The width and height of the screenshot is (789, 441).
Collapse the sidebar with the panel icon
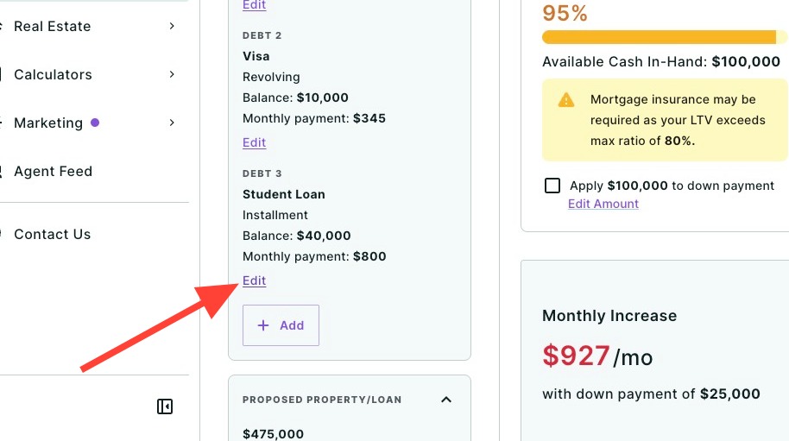[165, 406]
